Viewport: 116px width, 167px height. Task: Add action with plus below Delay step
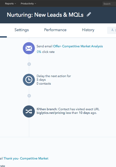click(x=29, y=96)
